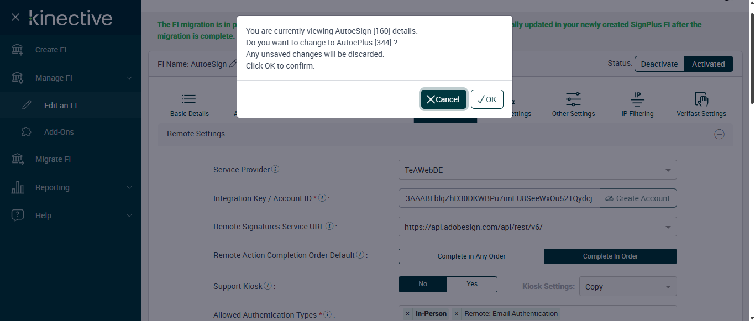This screenshot has height=321, width=755.
Task: Collapse the Remote Settings section
Action: point(719,134)
